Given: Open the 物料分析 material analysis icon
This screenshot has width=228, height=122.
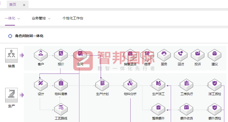Looking at the screenshot, I should (130, 85).
